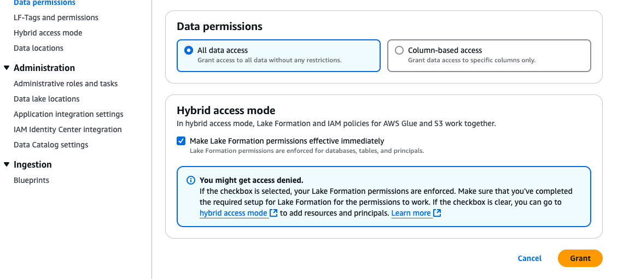Screen dimensions: 635x279
Task: Click the orange Grant button
Action: (x=580, y=258)
